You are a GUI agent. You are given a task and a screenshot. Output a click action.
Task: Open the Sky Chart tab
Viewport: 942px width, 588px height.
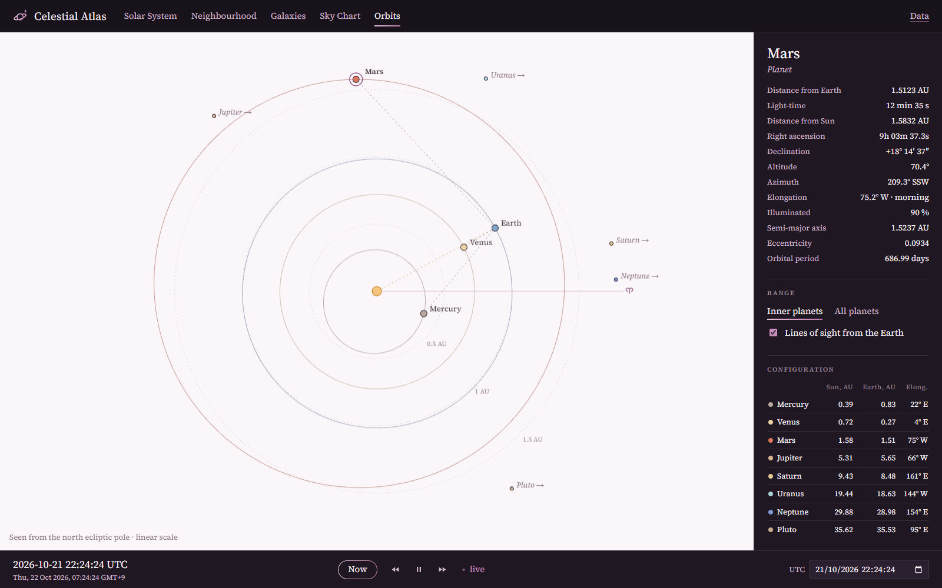click(x=340, y=16)
